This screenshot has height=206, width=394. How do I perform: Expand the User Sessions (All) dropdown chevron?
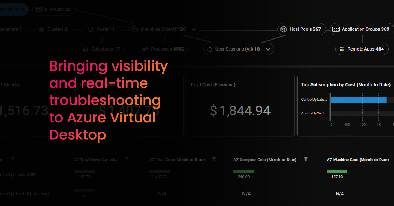click(268, 49)
